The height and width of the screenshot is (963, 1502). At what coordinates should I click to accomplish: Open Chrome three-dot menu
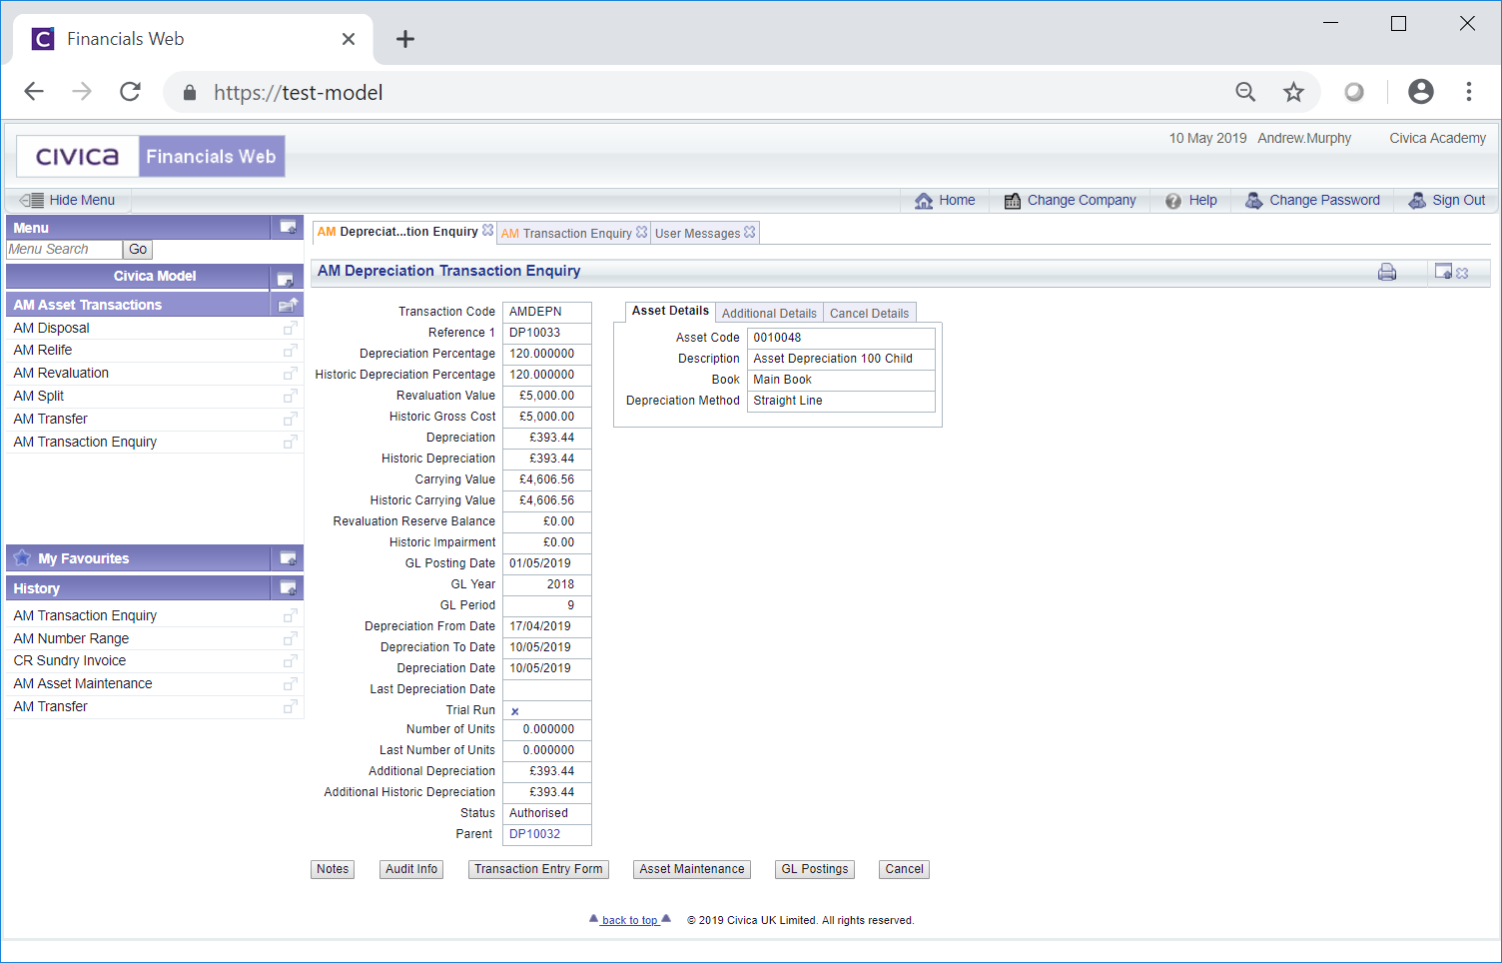1468,92
